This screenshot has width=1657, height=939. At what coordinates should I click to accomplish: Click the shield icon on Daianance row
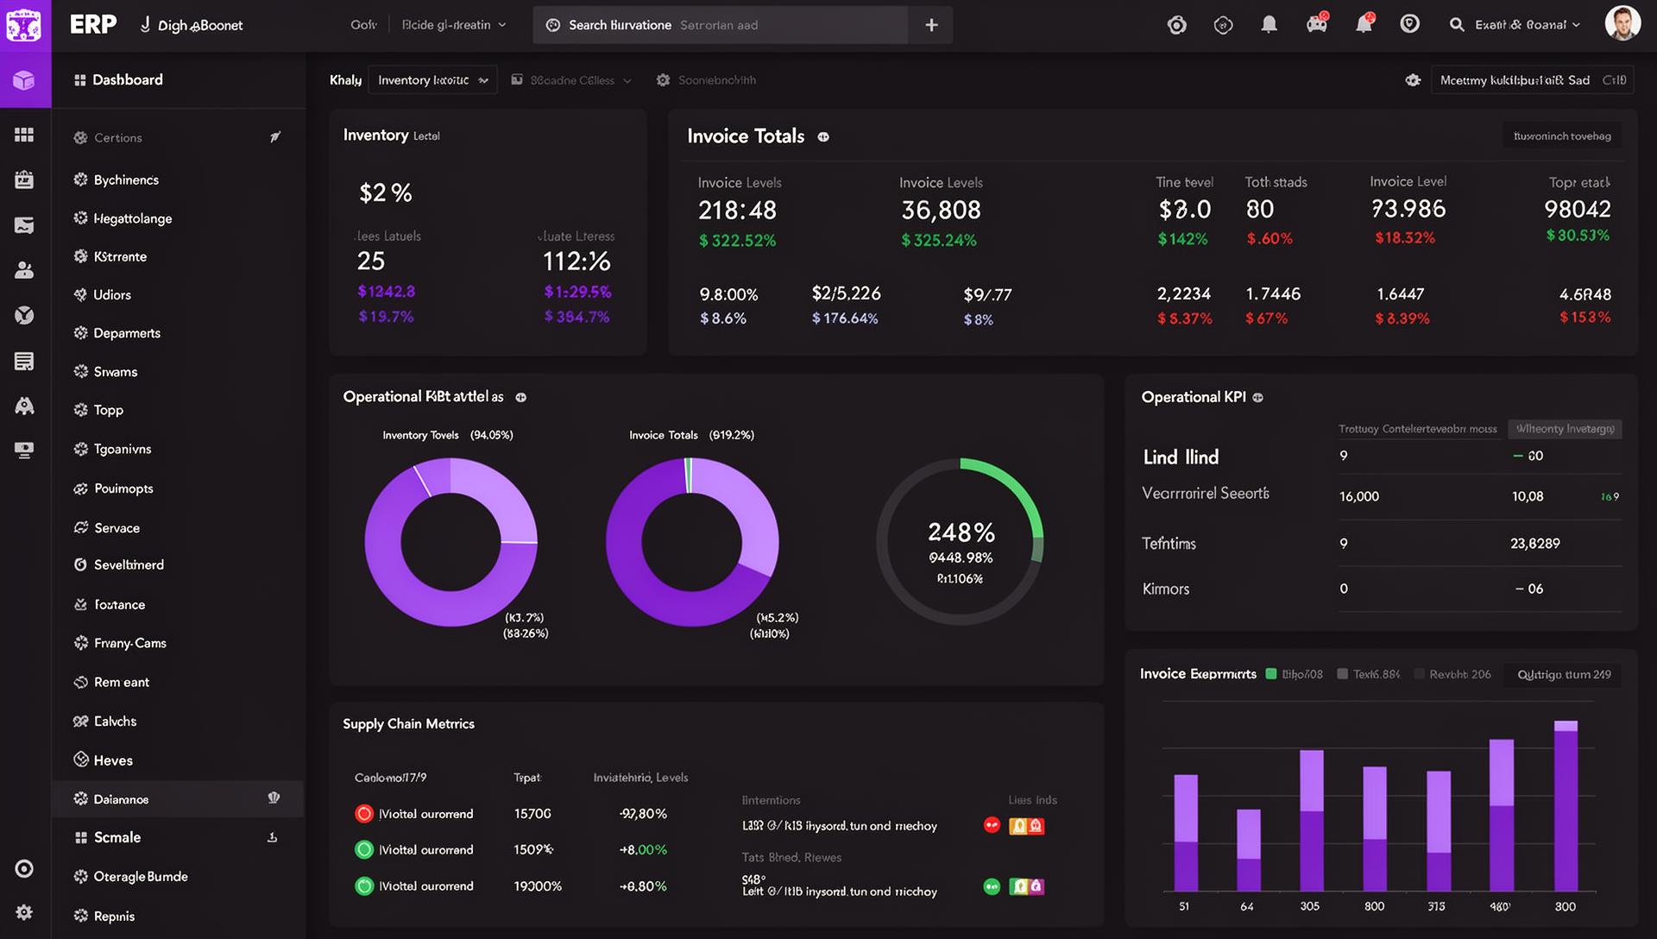[x=274, y=798]
